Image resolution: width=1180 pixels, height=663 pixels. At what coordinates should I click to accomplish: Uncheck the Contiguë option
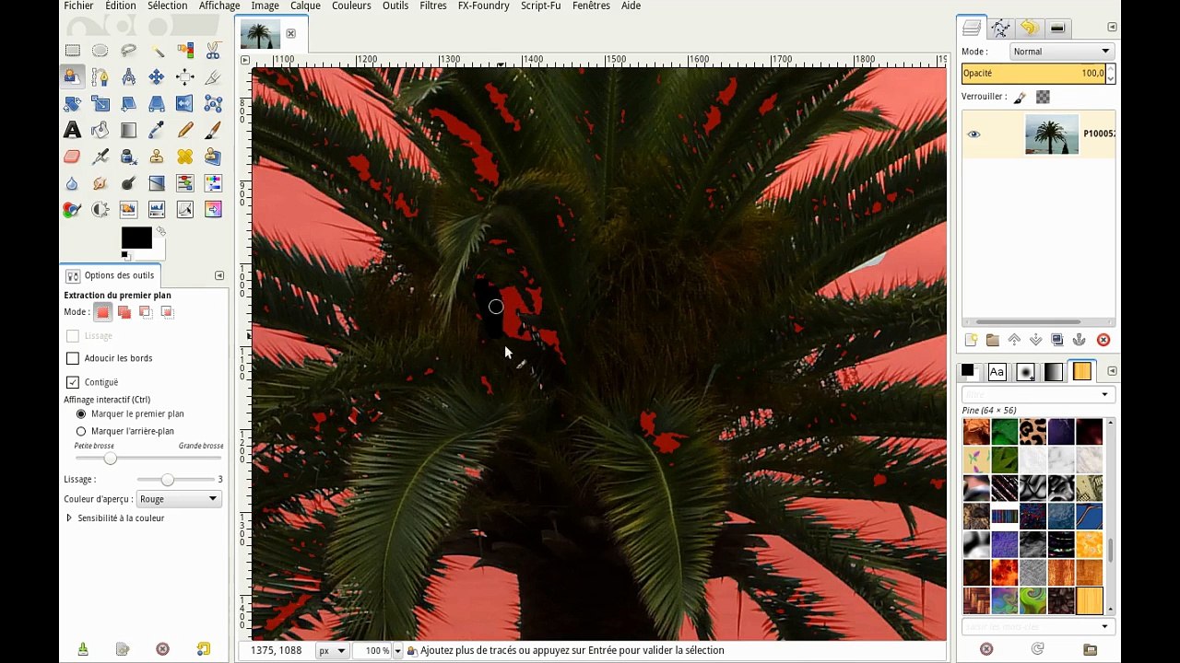click(73, 382)
